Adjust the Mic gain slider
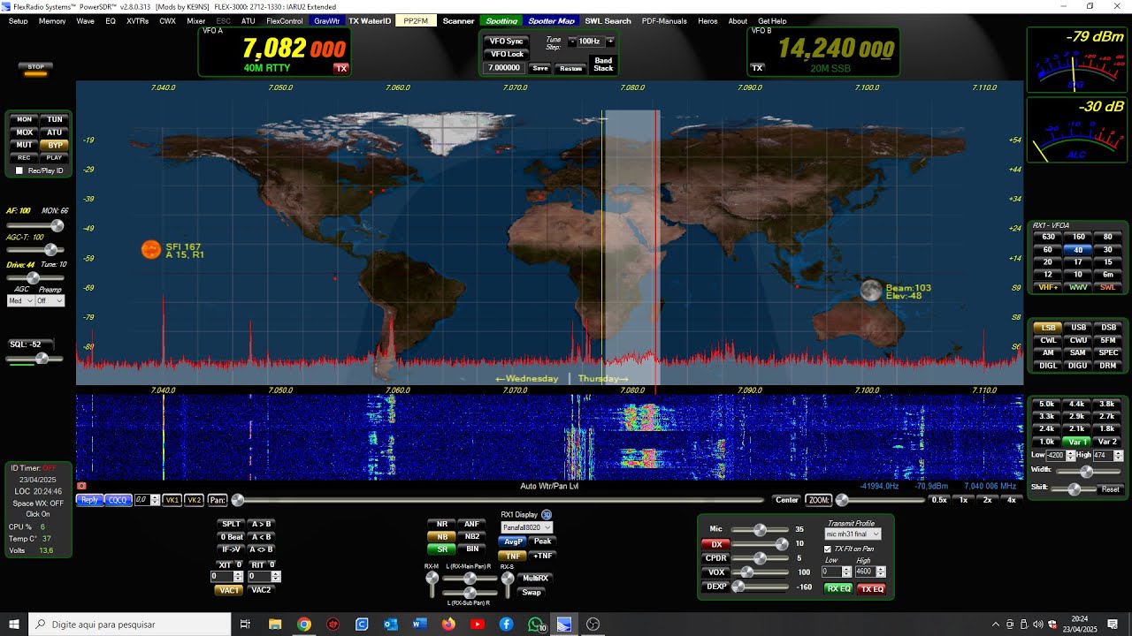 [760, 530]
